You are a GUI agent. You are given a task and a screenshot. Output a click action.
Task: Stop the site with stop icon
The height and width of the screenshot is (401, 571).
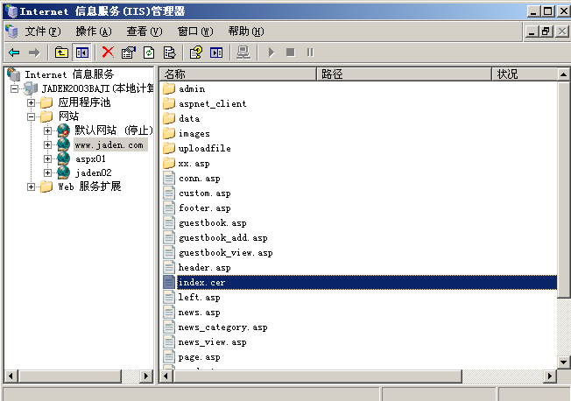(x=290, y=53)
